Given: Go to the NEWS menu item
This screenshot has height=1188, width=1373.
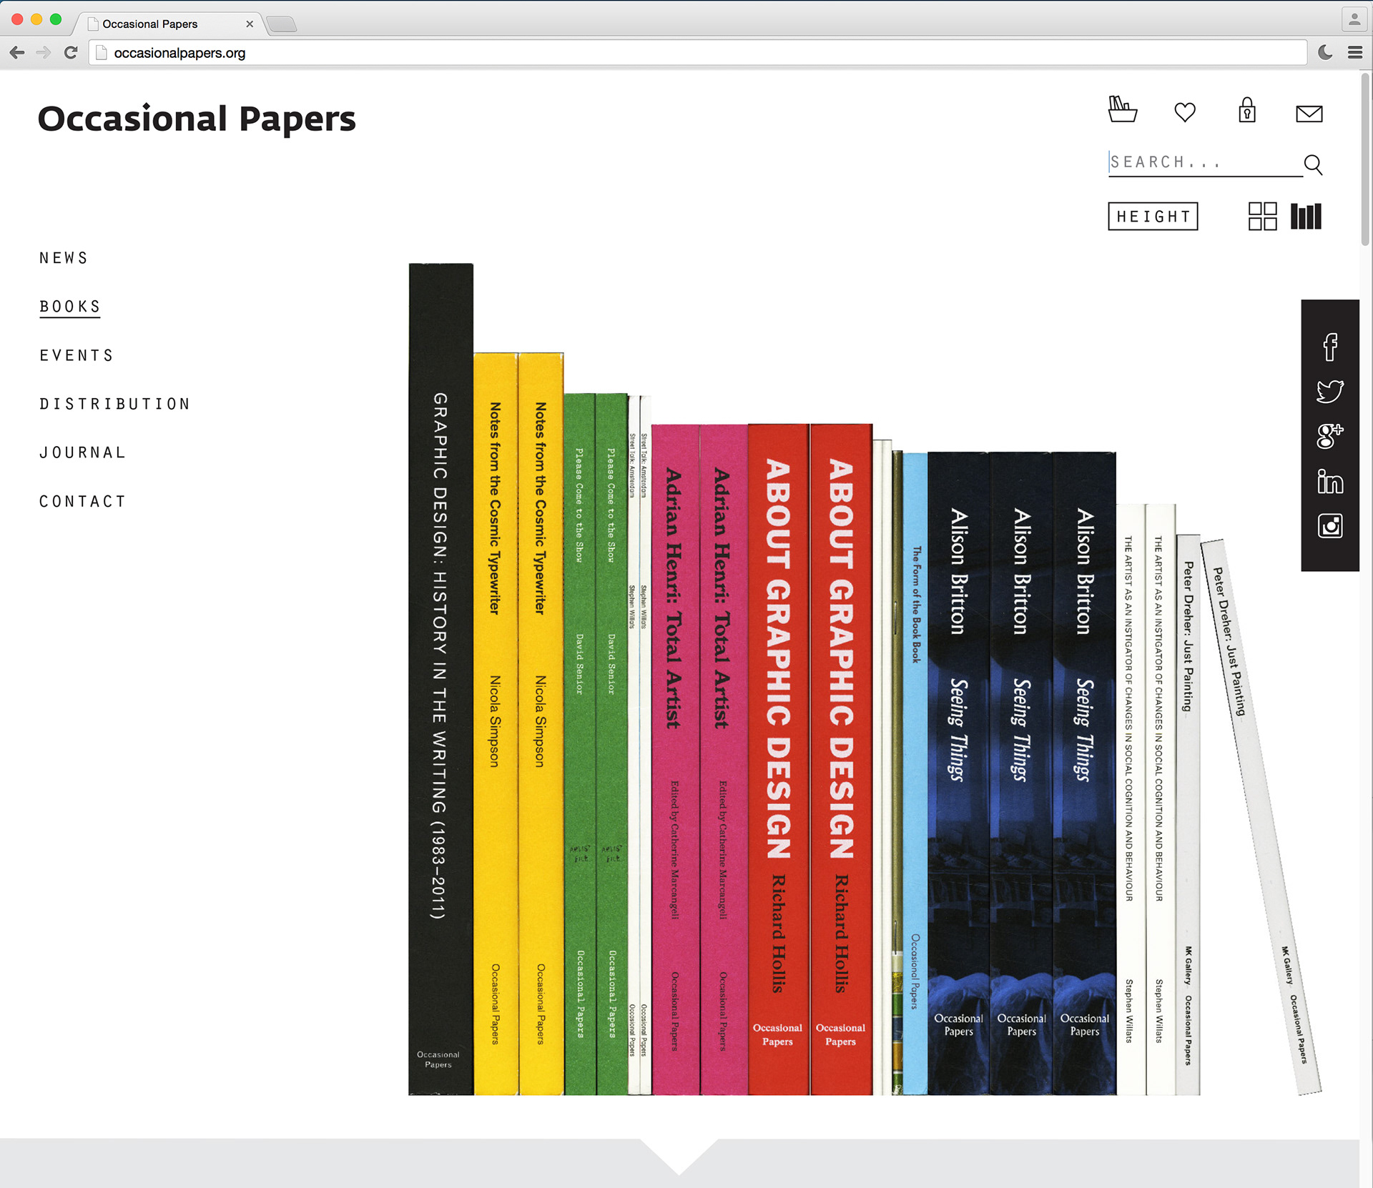Looking at the screenshot, I should click(64, 258).
